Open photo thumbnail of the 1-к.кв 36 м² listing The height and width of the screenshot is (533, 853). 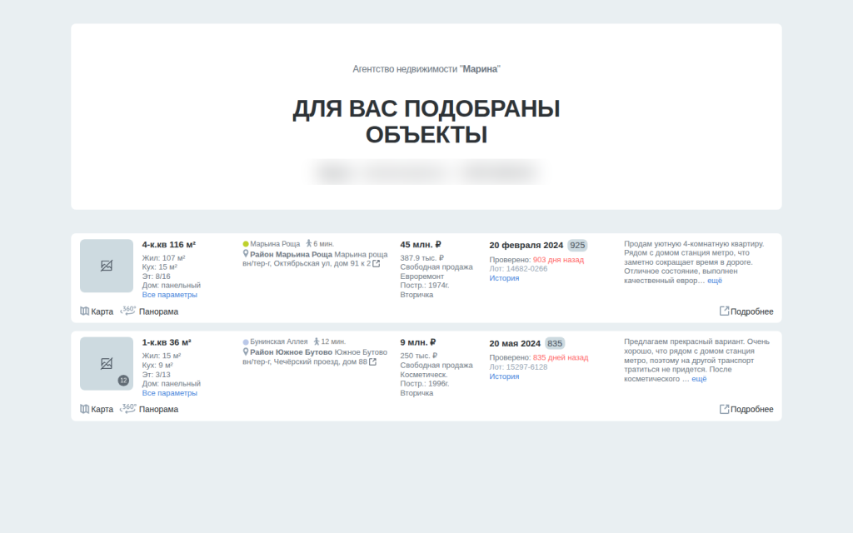(x=107, y=364)
